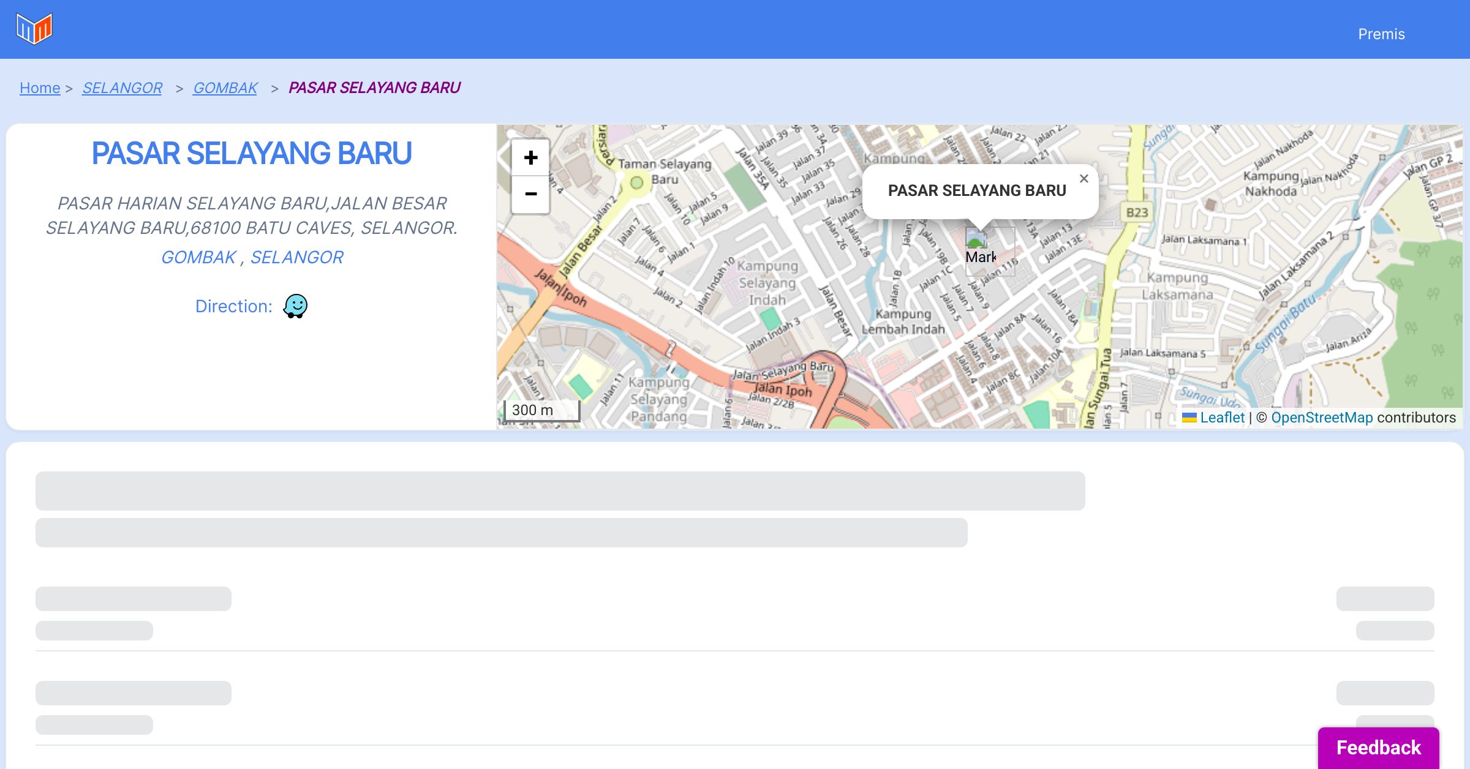
Task: Close the PASAR SELAYANG BARU popup
Action: point(1084,179)
